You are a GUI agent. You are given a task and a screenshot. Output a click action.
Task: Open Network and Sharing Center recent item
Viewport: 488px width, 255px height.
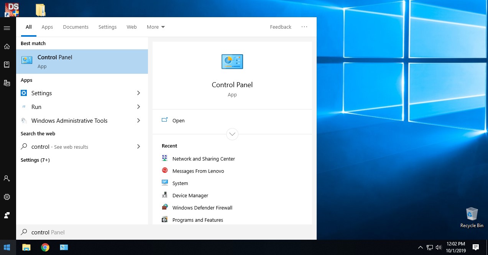203,159
